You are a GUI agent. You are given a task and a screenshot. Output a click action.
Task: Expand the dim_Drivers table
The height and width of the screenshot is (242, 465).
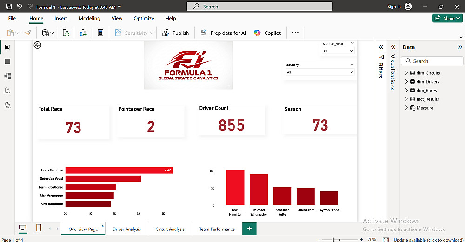point(406,81)
